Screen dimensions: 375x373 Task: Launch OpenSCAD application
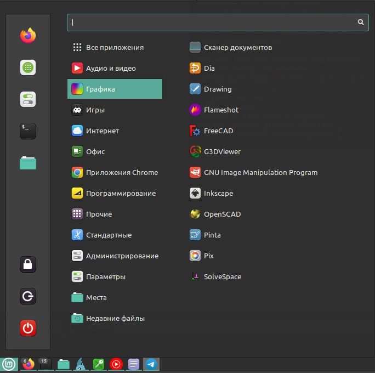pos(215,214)
